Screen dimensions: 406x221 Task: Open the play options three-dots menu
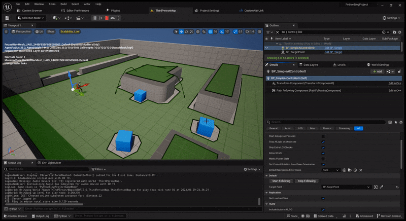(x=119, y=18)
